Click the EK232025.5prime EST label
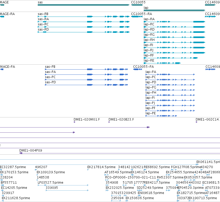 pyautogui.click(x=120, y=188)
